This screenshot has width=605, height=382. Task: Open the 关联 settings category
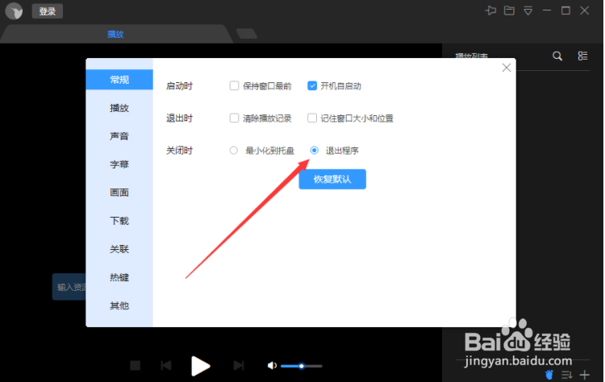(x=119, y=249)
